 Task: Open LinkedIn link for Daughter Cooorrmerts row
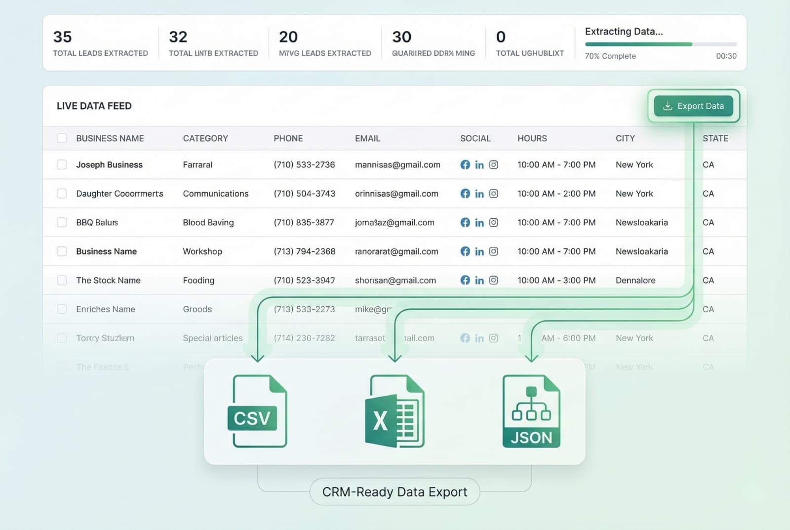pos(479,194)
